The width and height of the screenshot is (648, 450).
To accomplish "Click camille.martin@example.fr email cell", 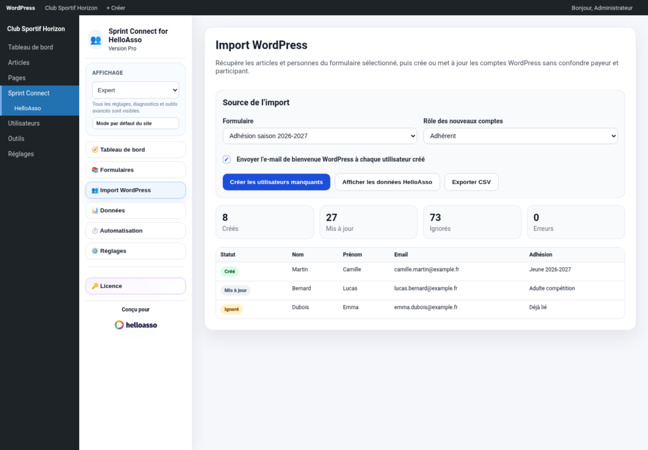I will pyautogui.click(x=427, y=270).
